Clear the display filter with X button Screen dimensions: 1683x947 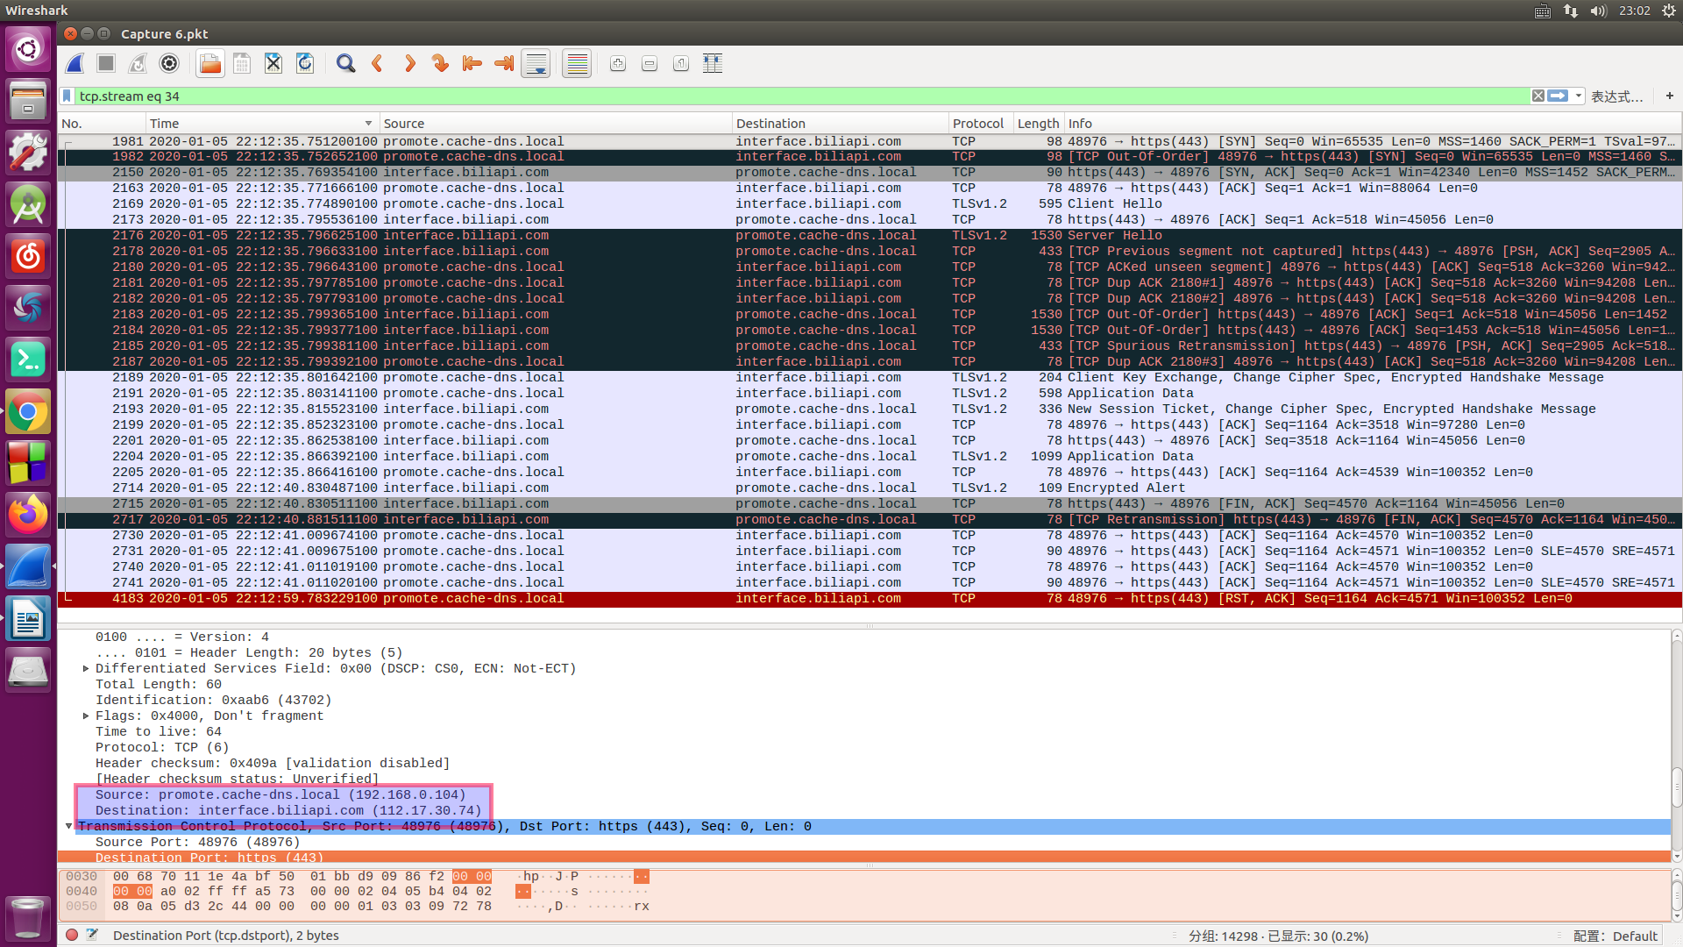[1538, 96]
